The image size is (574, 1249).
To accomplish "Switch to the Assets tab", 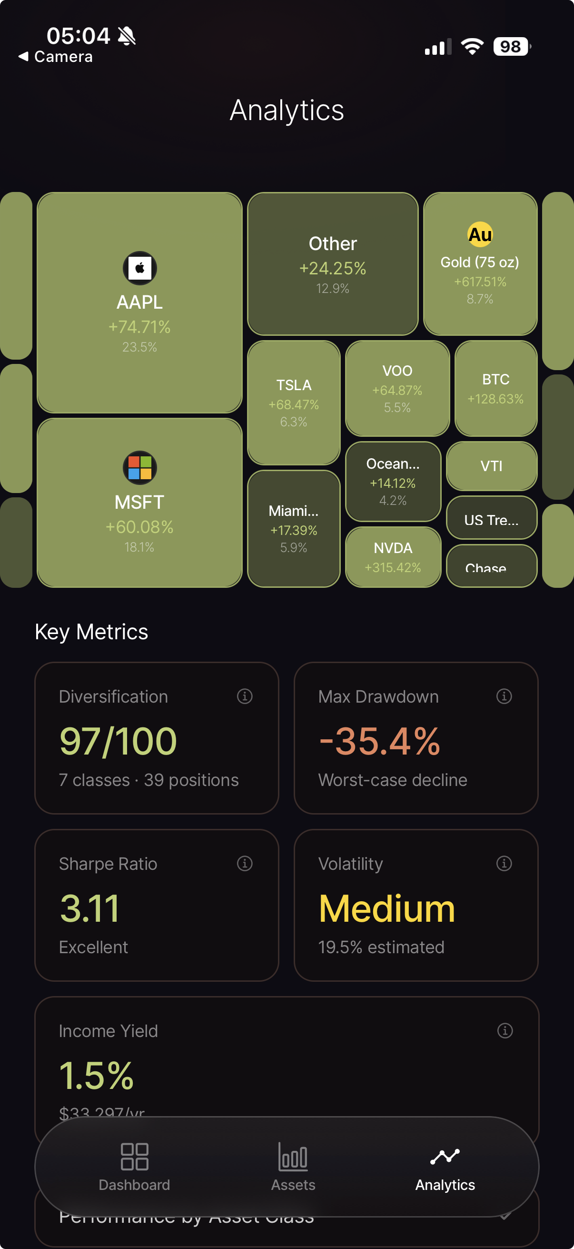I will 293,1168.
